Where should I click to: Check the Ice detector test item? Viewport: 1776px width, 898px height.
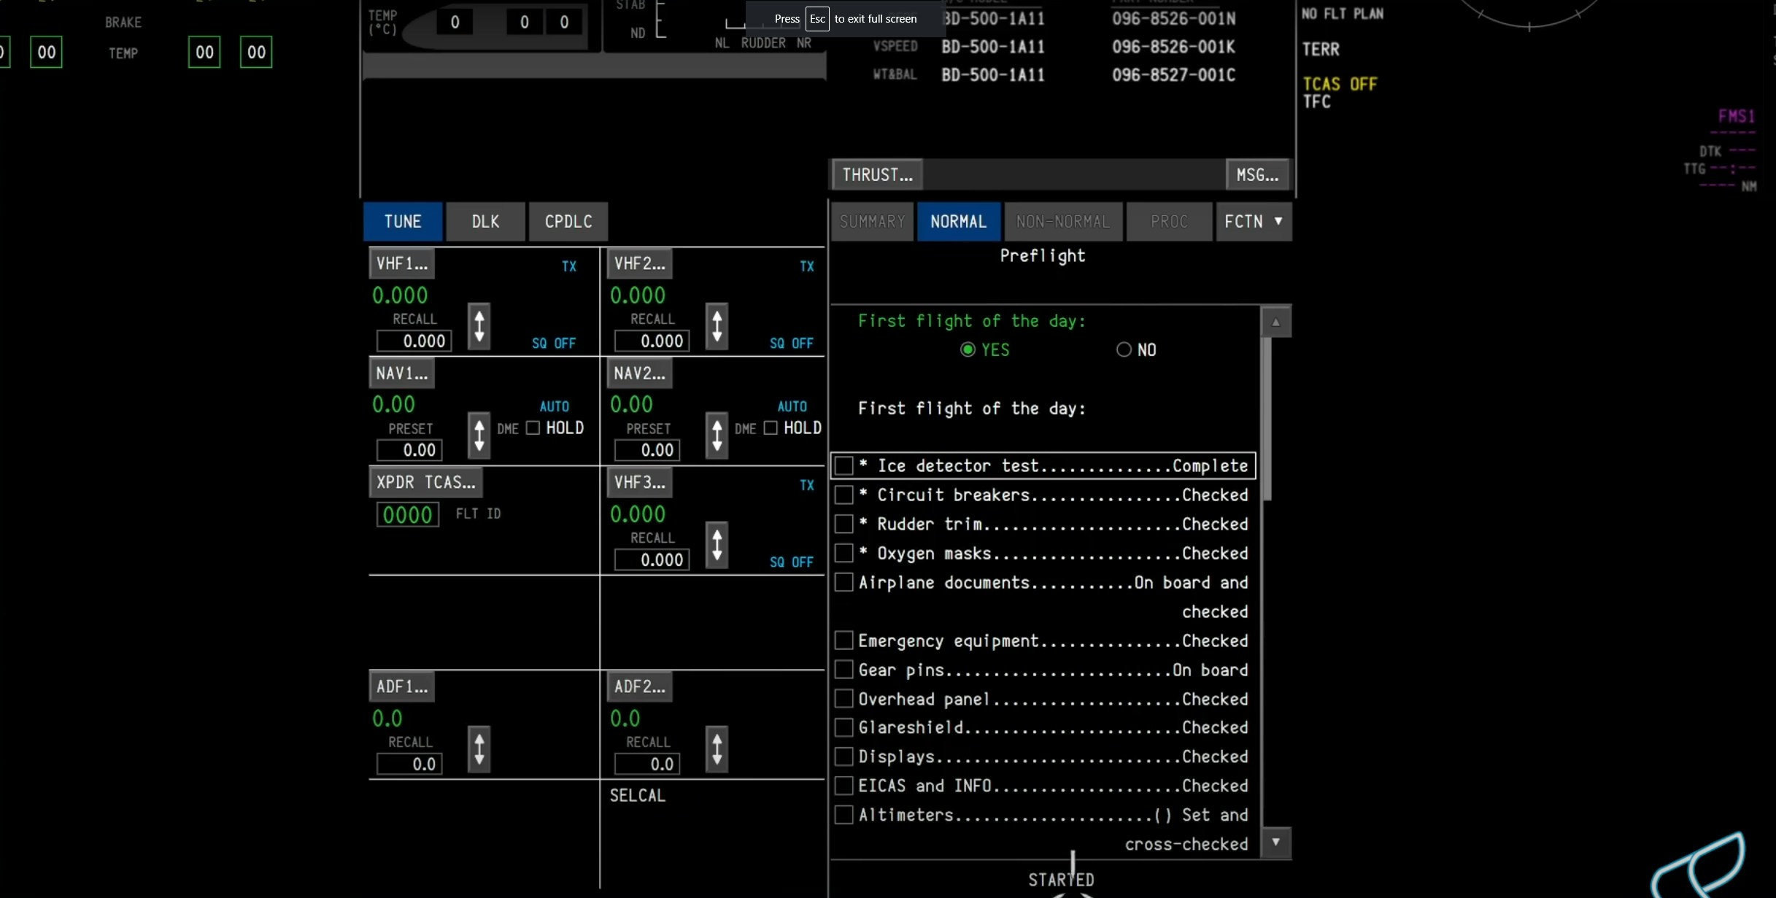coord(844,465)
